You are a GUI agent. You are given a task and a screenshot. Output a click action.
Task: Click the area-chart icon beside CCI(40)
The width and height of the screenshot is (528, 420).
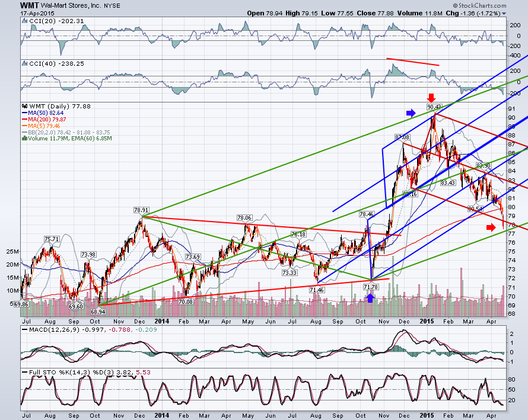(x=24, y=63)
